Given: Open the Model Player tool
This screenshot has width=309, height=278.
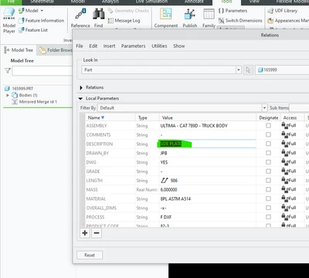Looking at the screenshot, I should pos(9,21).
